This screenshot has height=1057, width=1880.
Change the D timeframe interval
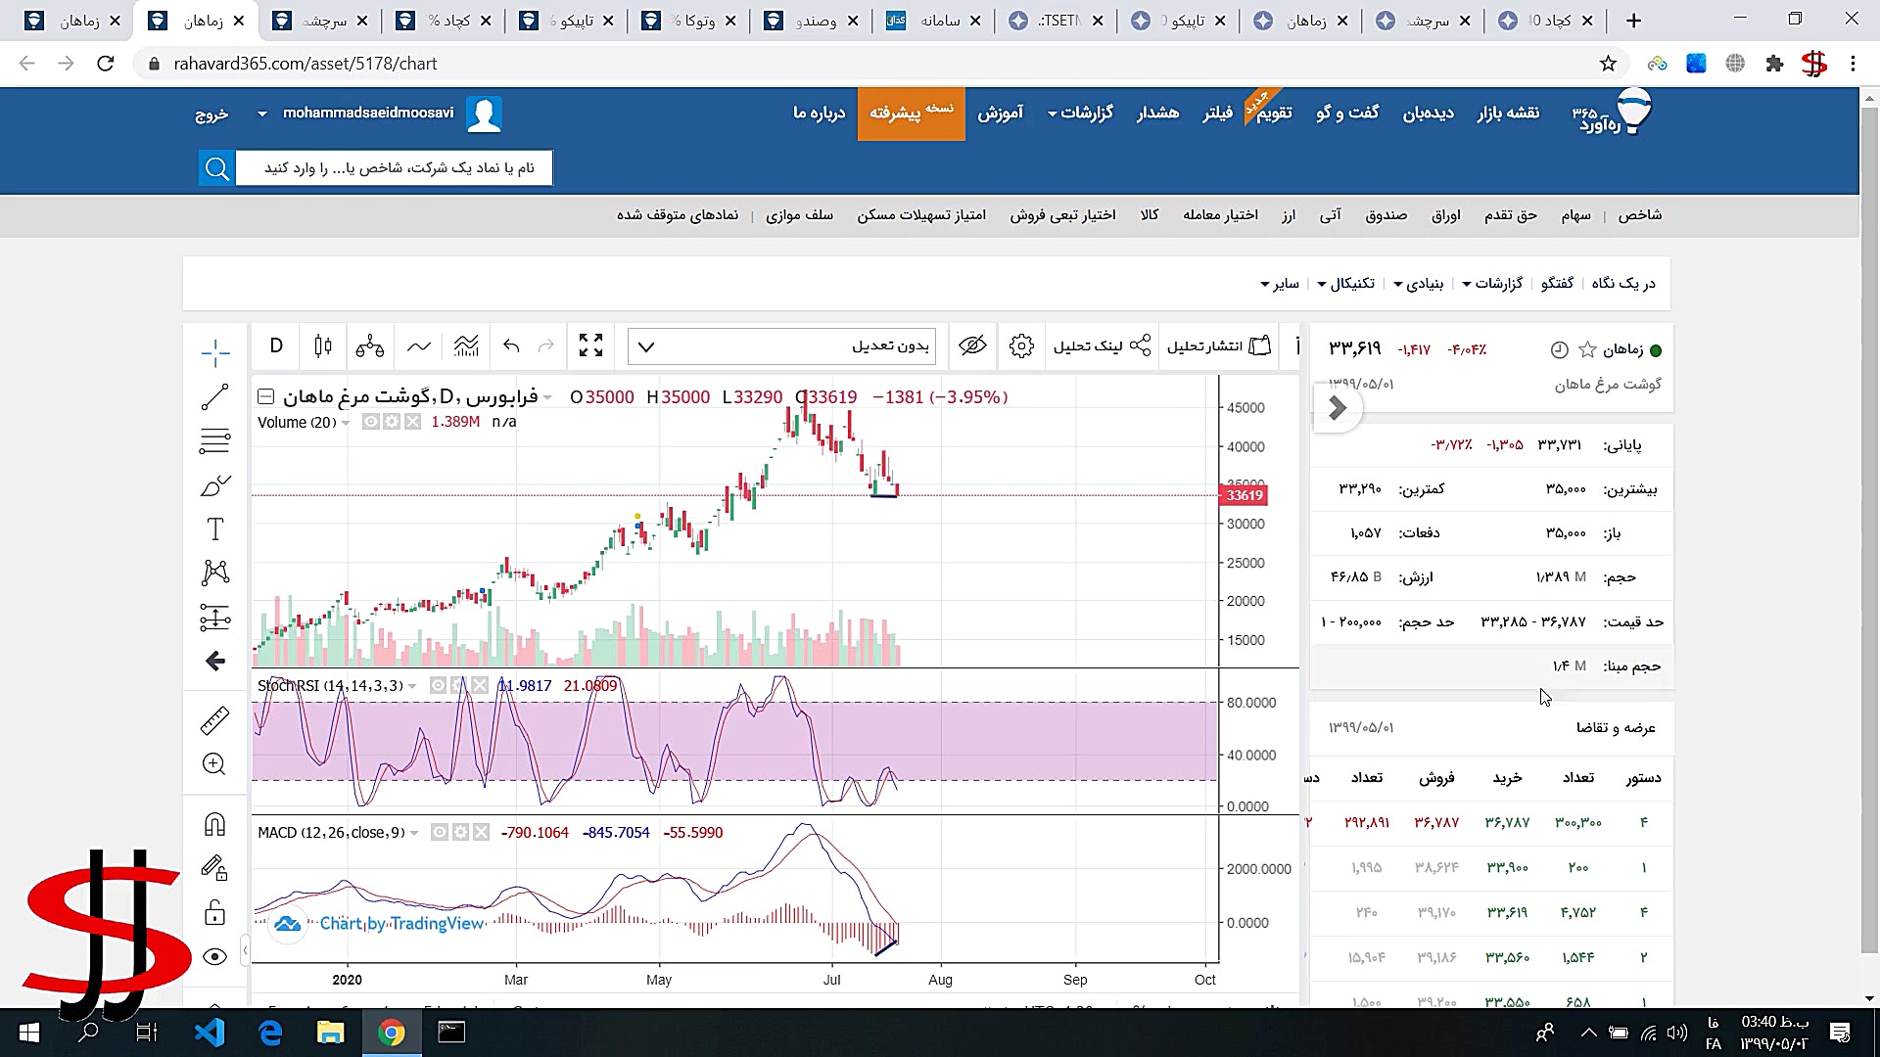(276, 345)
